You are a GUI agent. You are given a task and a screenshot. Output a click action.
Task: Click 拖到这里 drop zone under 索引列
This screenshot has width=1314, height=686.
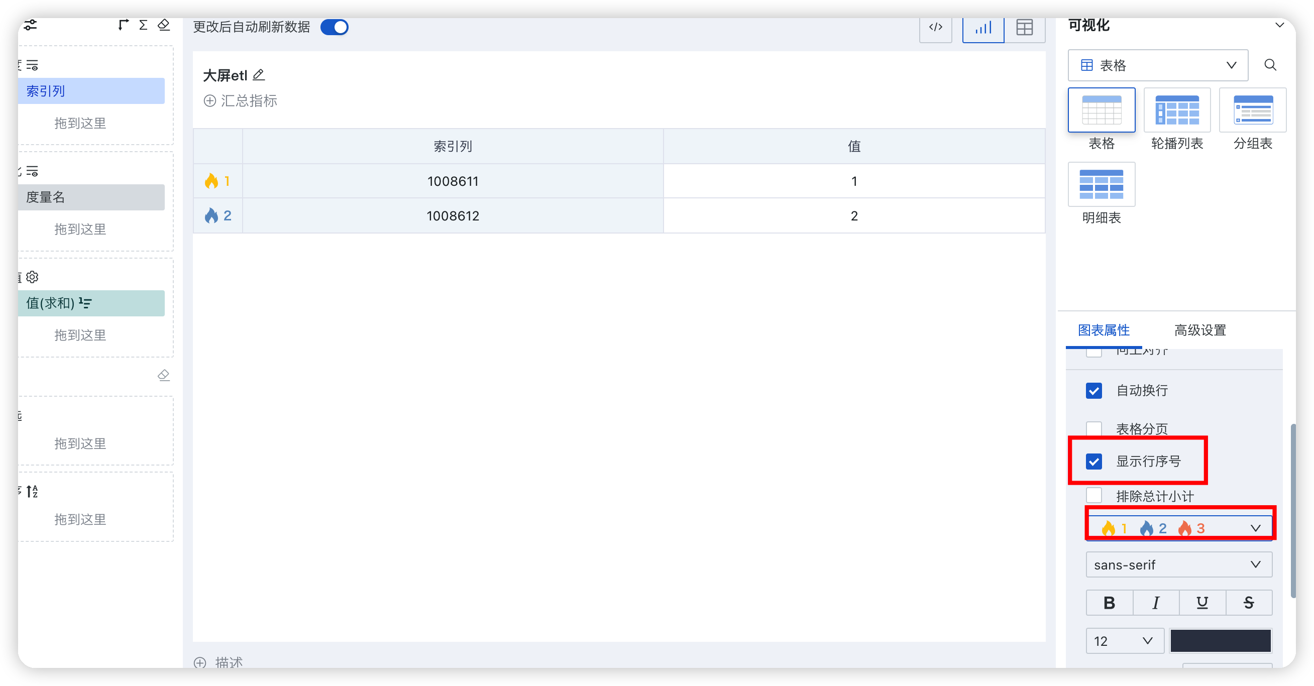click(80, 123)
